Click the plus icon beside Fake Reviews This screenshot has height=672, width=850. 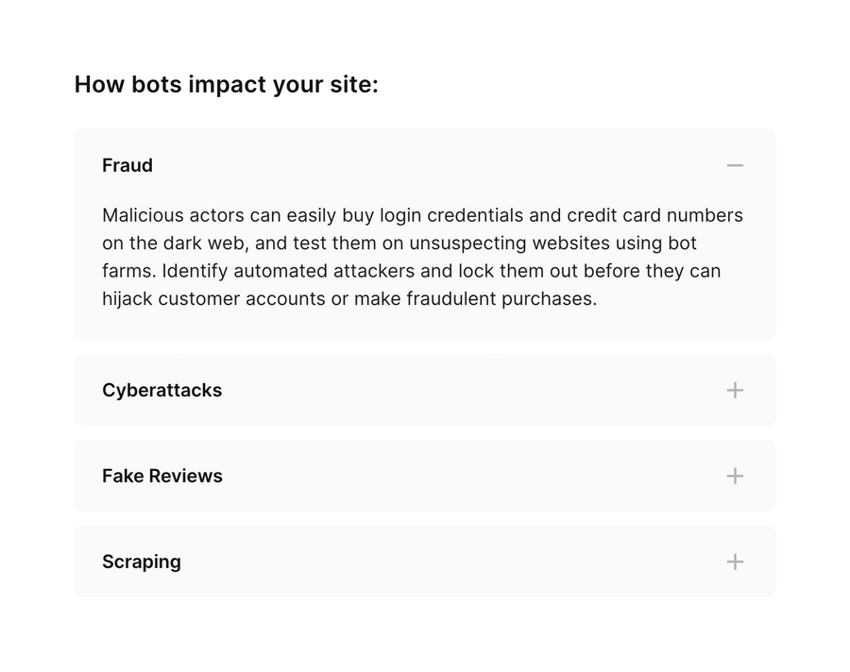tap(734, 476)
